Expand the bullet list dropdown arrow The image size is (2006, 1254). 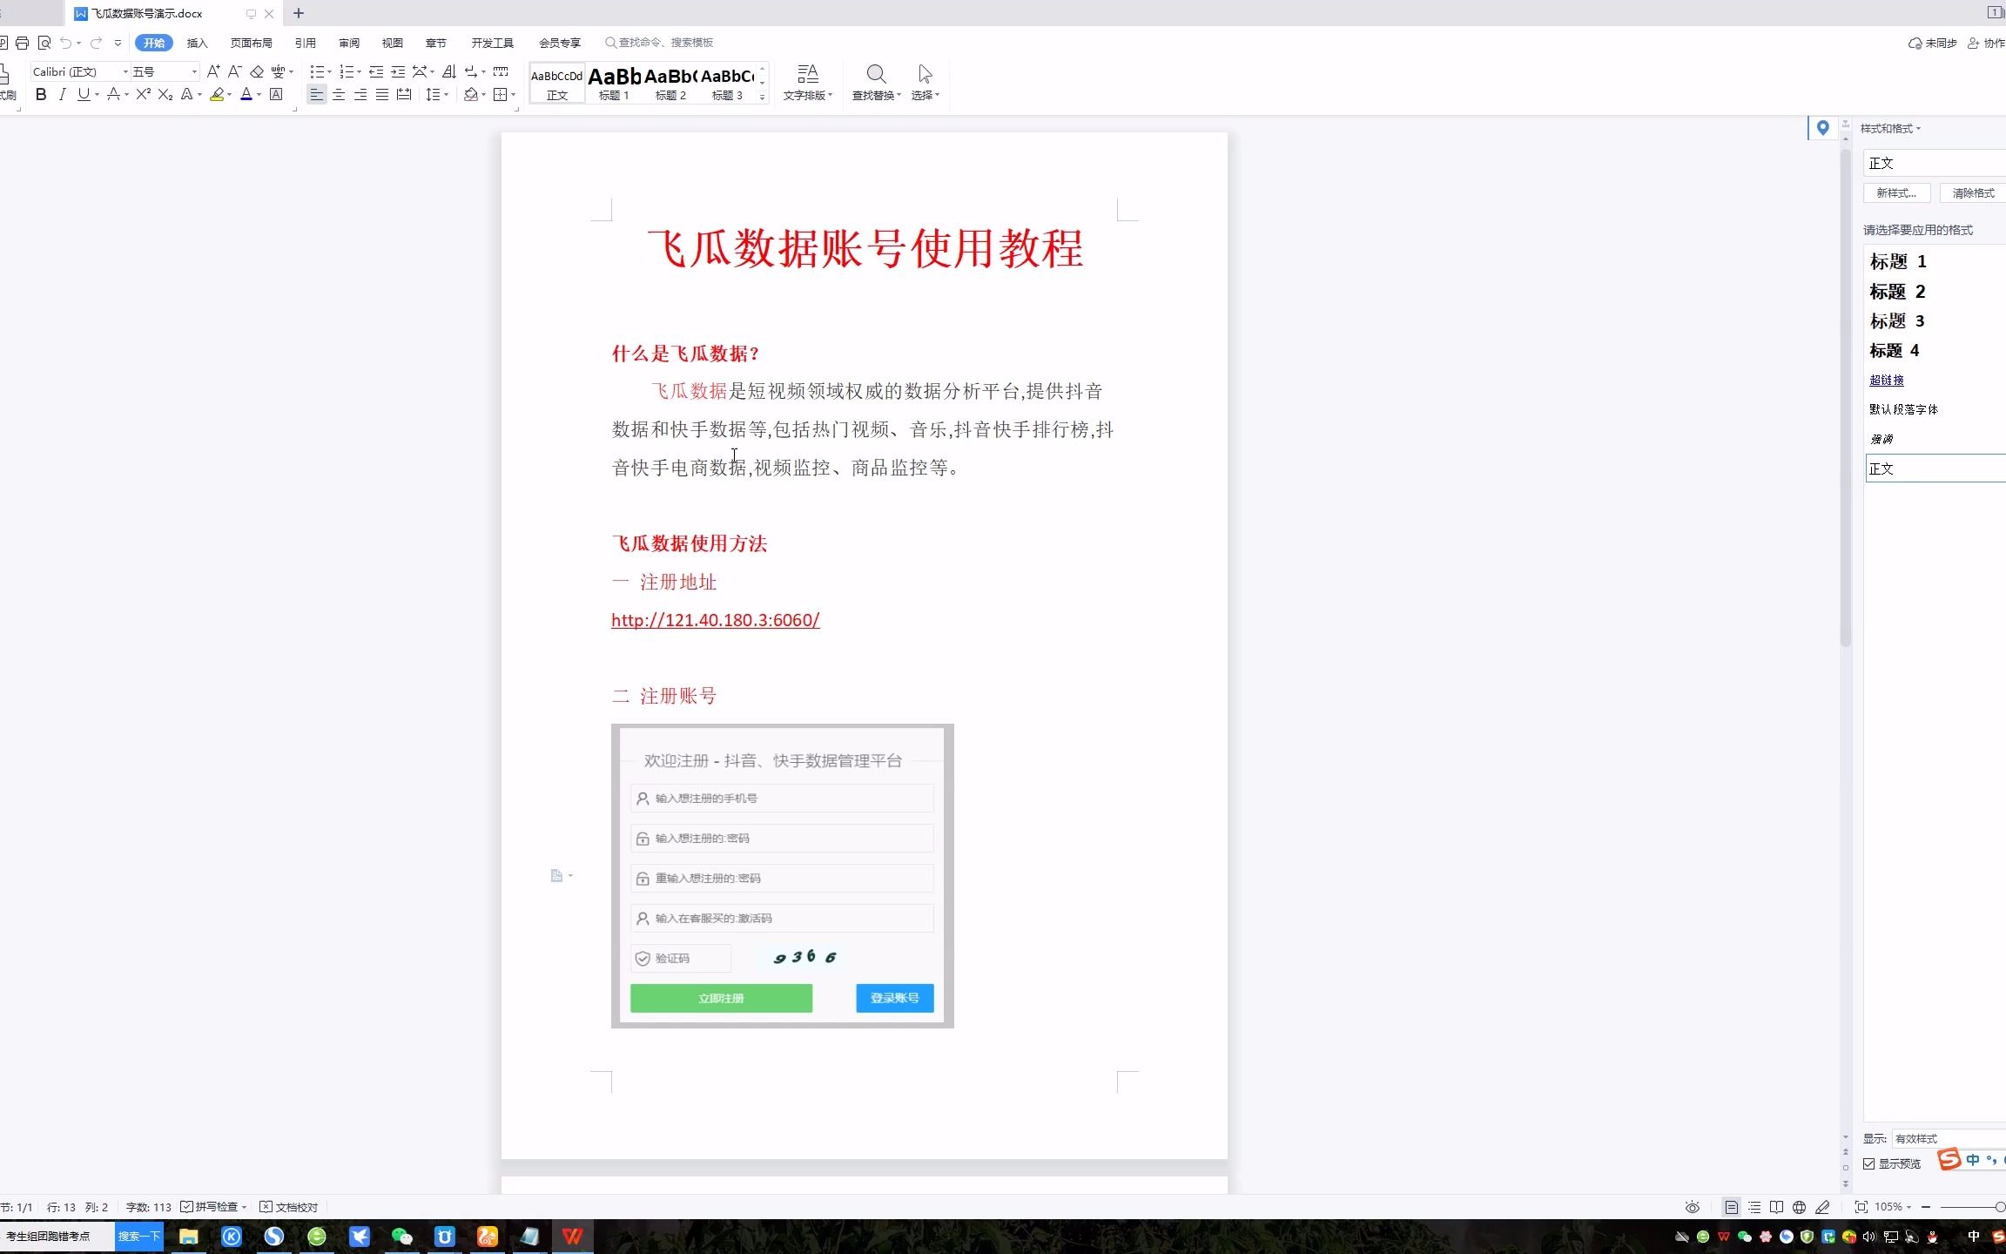[x=329, y=72]
